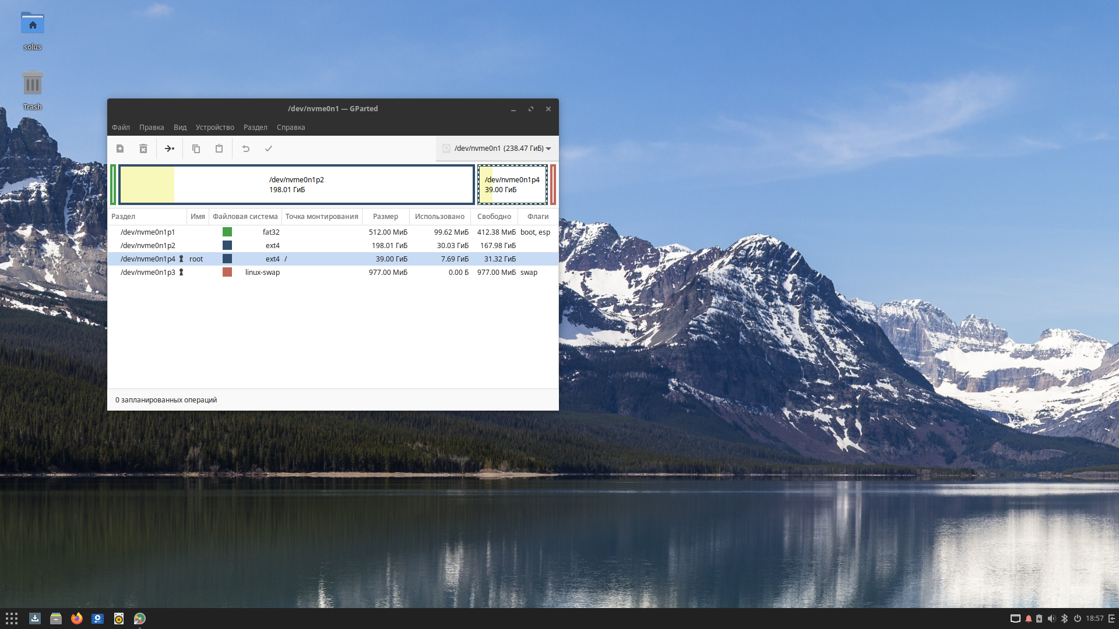This screenshot has width=1119, height=629.
Task: Click the Undo last operation icon
Action: [x=246, y=149]
